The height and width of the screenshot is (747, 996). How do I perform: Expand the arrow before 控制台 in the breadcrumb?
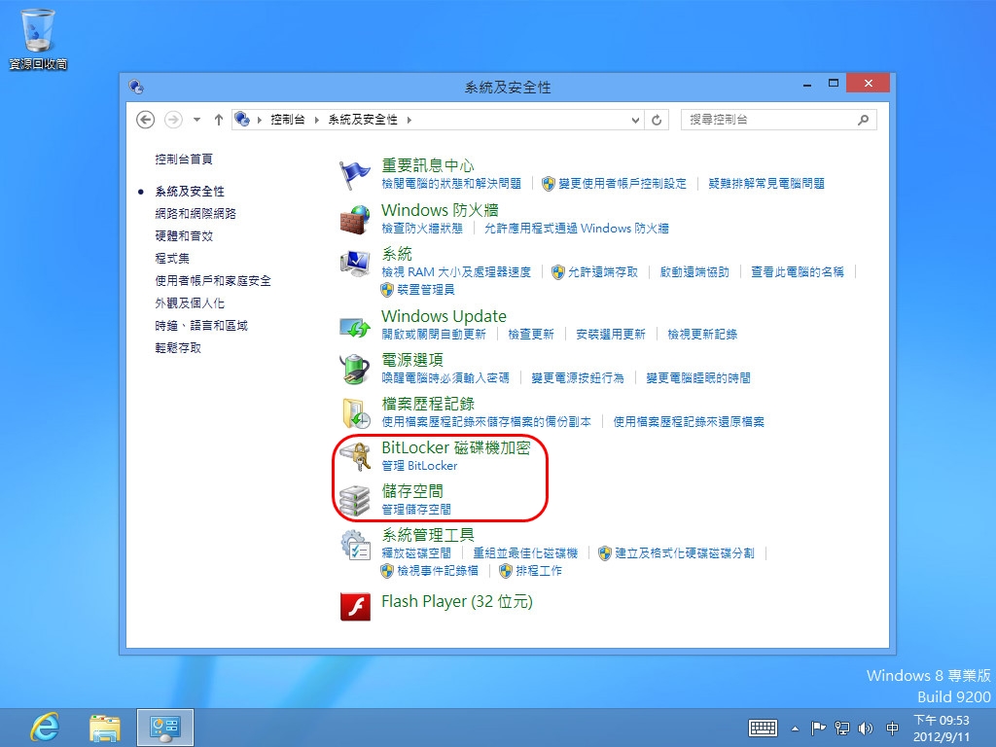click(259, 120)
